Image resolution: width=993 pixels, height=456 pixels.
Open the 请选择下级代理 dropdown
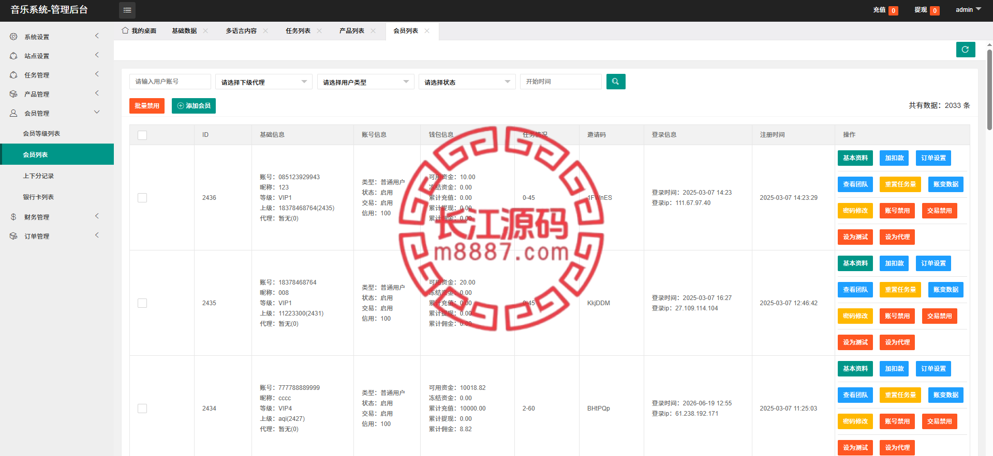pyautogui.click(x=264, y=82)
